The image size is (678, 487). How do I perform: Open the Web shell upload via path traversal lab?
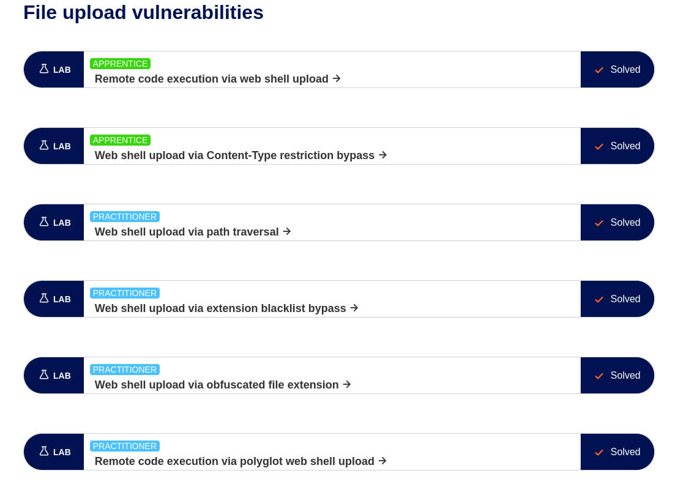point(187,232)
